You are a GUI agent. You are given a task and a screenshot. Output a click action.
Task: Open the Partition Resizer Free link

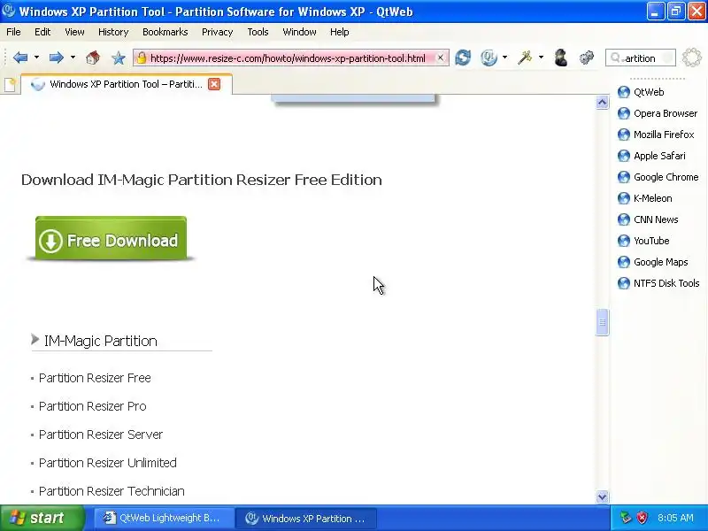tap(95, 378)
